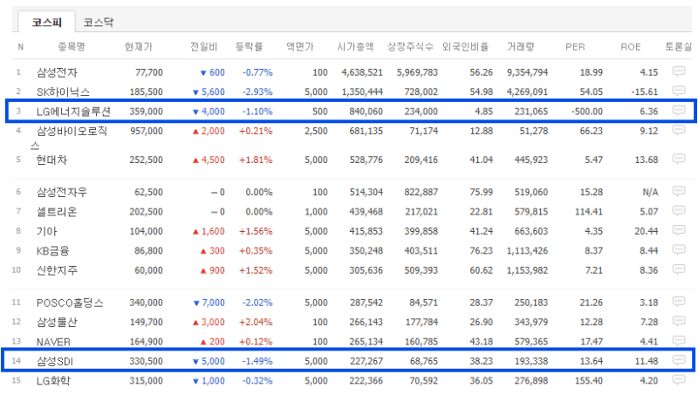
Task: Click the 현재가 column header
Action: pos(139,47)
